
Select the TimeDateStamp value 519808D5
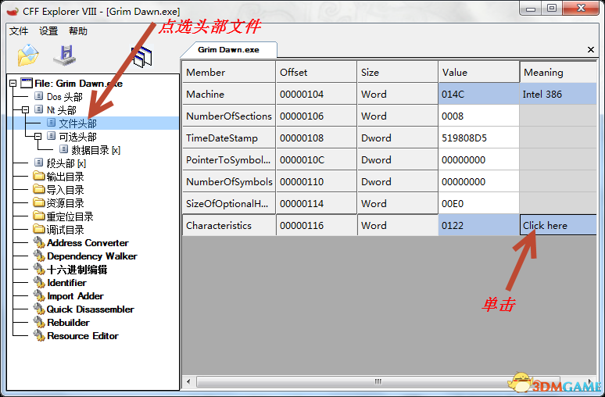479,138
